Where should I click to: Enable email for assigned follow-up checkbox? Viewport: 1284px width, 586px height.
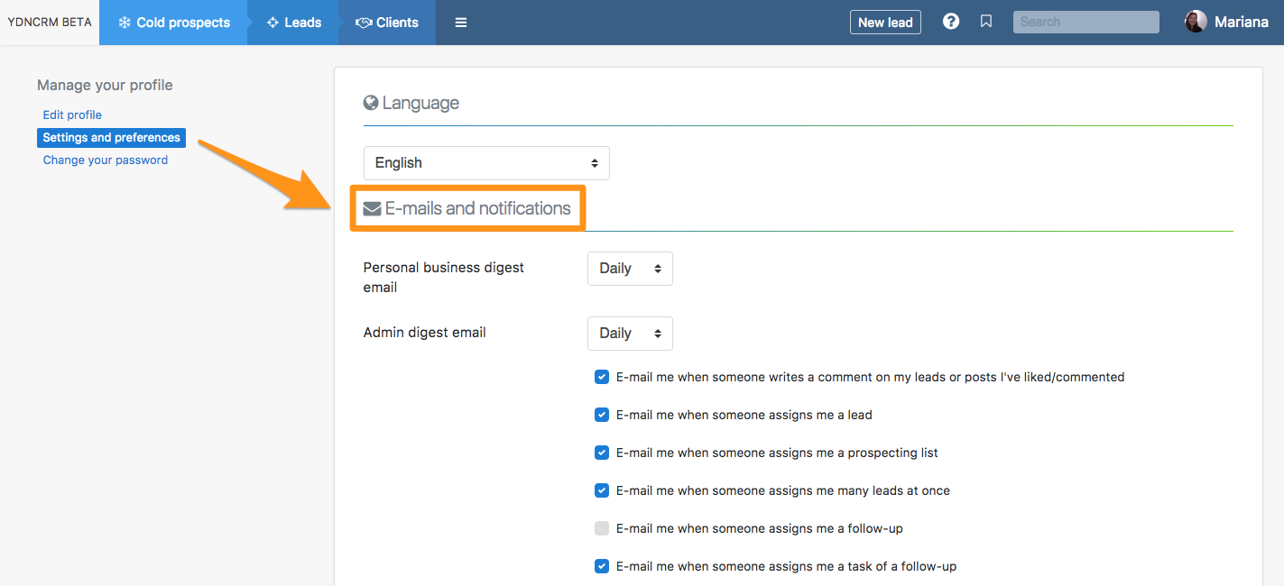pos(602,528)
